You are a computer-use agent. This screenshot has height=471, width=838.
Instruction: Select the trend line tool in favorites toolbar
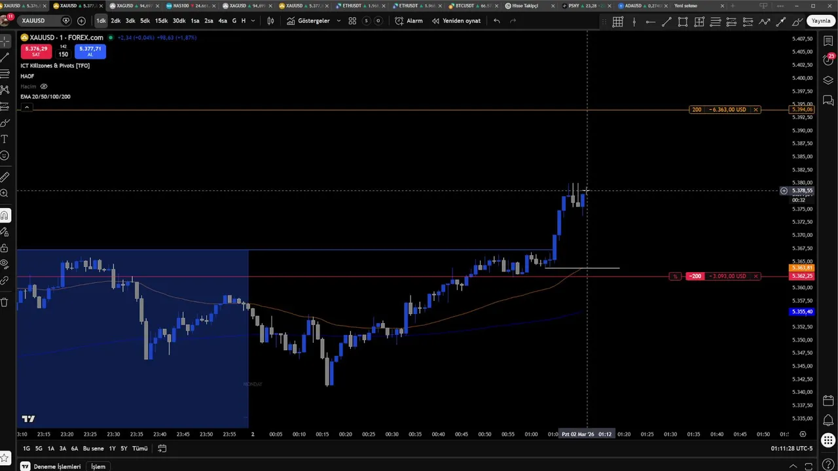pyautogui.click(x=666, y=22)
